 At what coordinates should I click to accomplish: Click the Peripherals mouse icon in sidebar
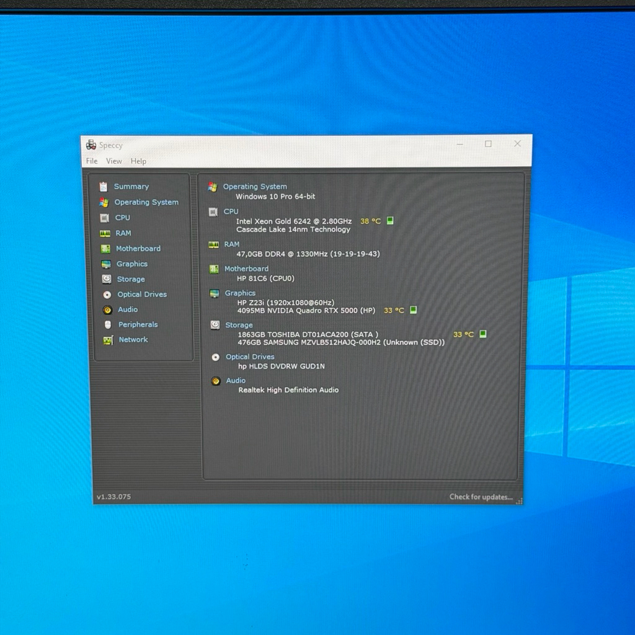pos(108,324)
